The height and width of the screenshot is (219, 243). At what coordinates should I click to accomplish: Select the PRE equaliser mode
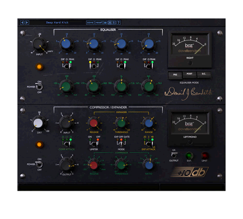[175, 75]
